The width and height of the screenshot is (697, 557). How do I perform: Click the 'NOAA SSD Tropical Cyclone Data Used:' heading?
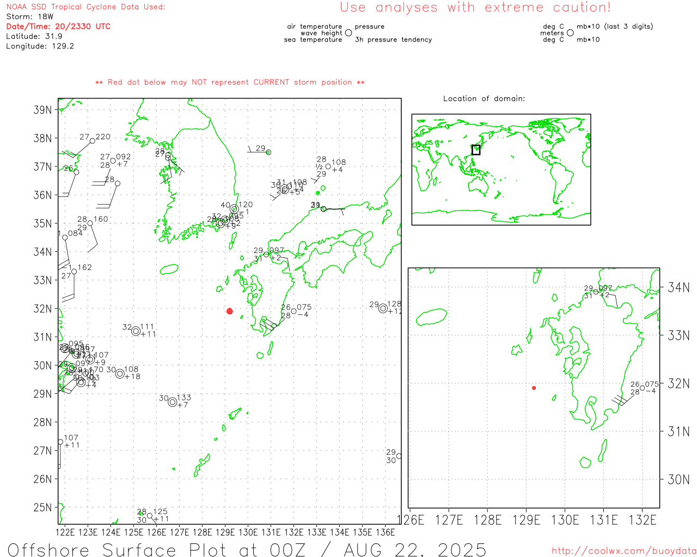point(85,7)
